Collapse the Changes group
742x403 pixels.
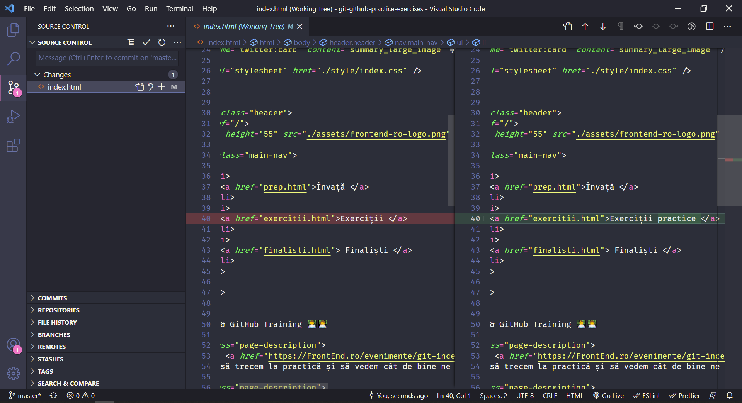coord(37,75)
